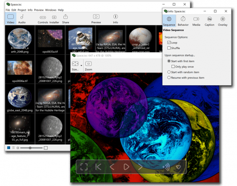Viewport: 237px width, 186px height.
Task: Select Resume with previous item radio
Action: click(169, 77)
